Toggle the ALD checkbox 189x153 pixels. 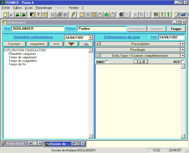[x=183, y=62]
